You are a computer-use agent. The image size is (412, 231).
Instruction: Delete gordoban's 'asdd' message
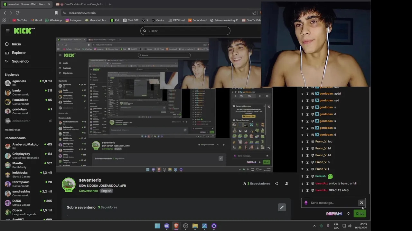[x=302, y=94]
